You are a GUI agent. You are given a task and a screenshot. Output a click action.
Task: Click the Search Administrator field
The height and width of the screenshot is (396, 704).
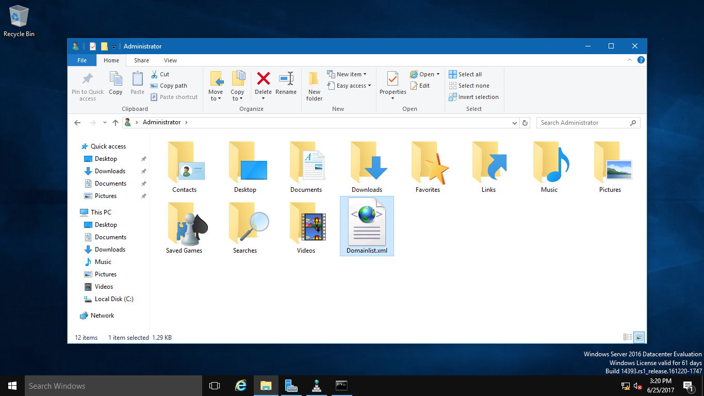pos(588,123)
